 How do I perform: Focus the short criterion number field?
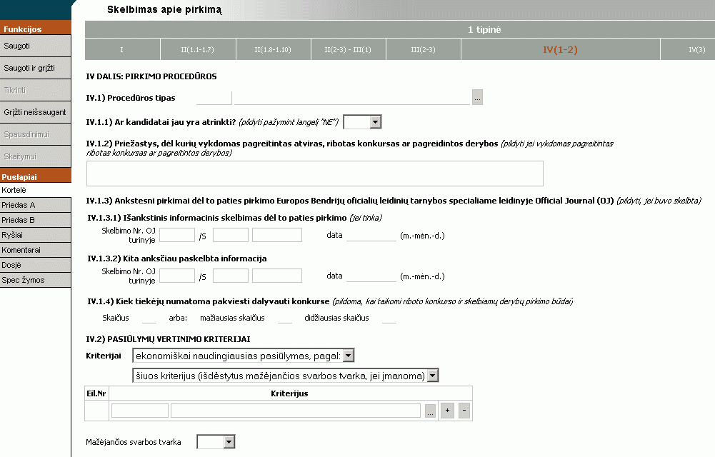140,411
